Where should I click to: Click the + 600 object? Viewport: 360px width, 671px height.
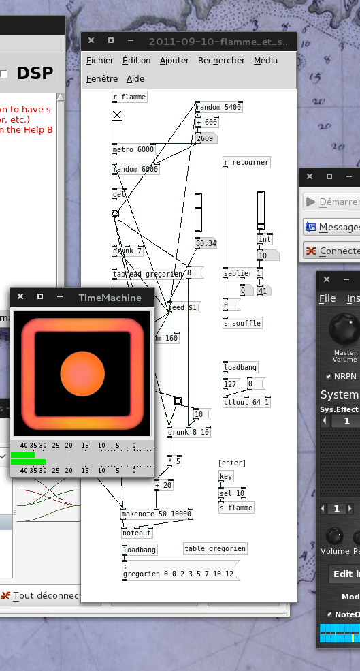coord(207,122)
